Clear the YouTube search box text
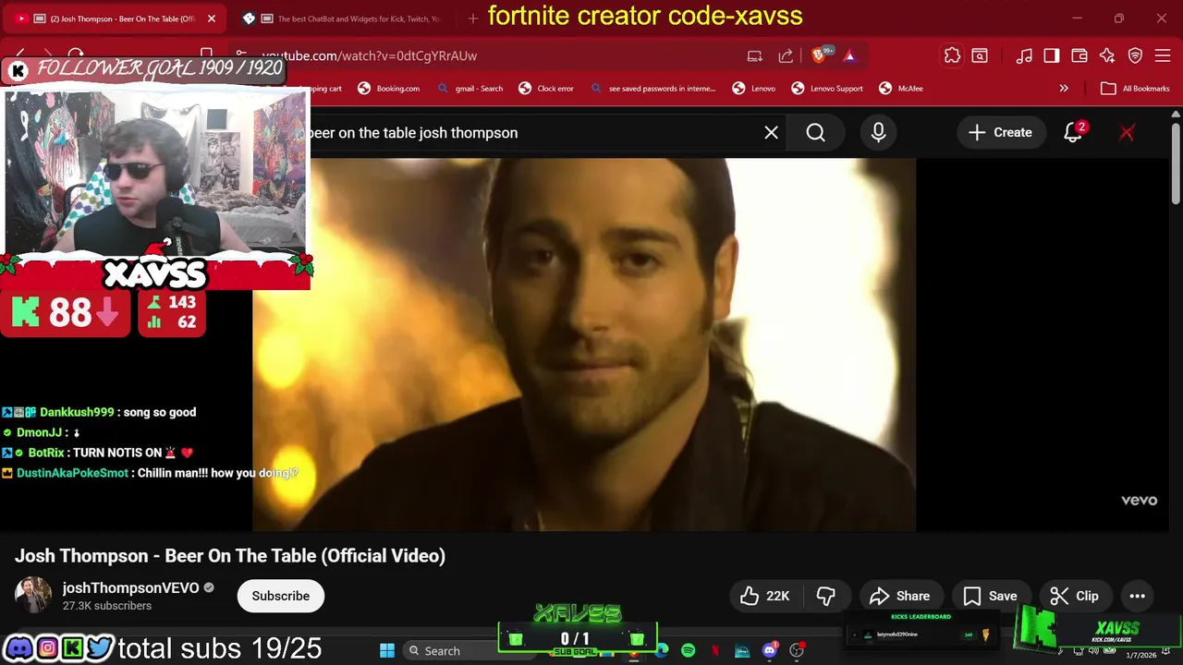This screenshot has height=665, width=1183. pos(771,133)
